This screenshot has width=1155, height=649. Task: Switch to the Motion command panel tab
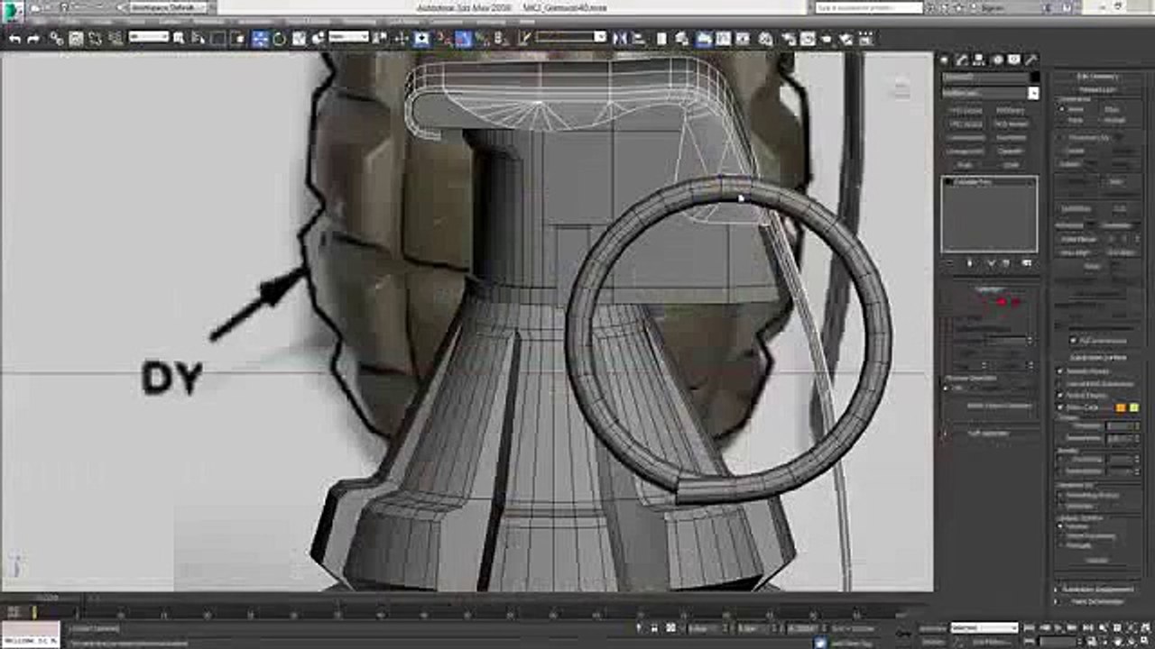pos(997,60)
